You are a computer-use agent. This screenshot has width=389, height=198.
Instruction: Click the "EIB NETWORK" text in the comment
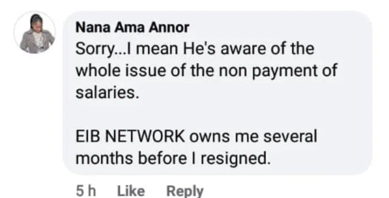[131, 137]
